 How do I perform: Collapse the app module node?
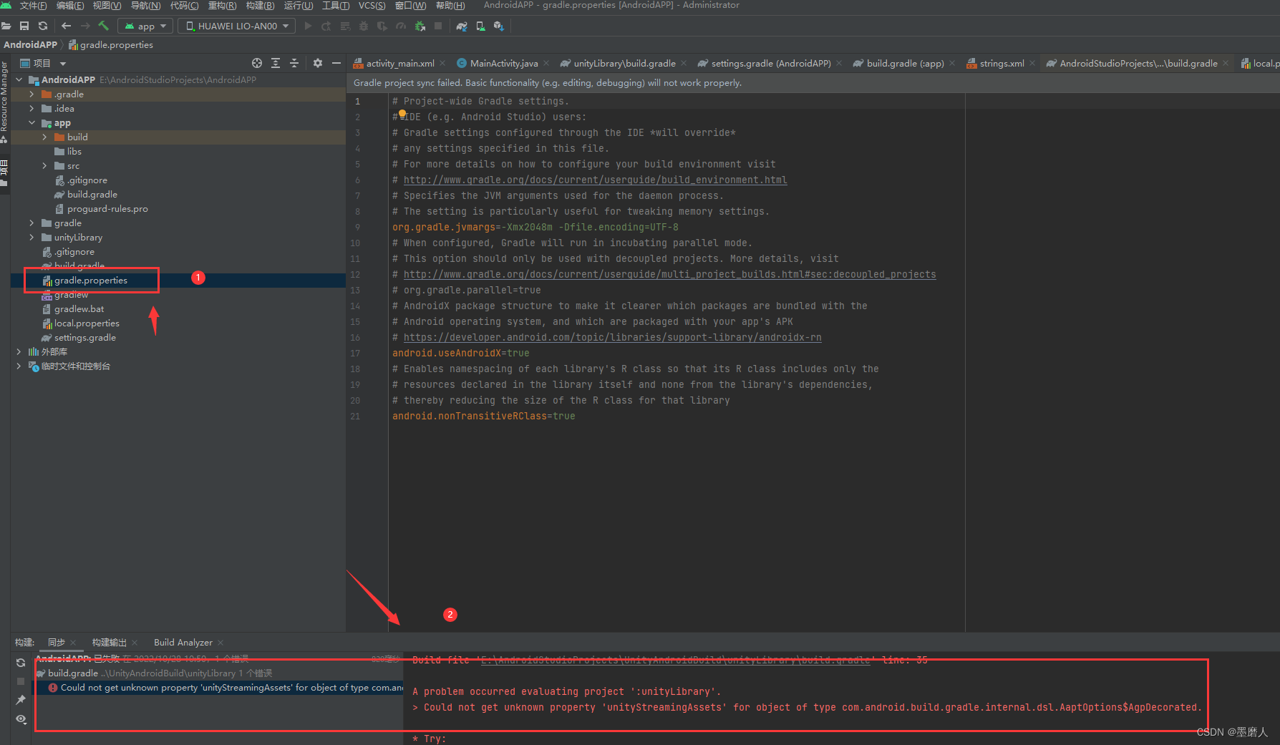[x=31, y=122]
